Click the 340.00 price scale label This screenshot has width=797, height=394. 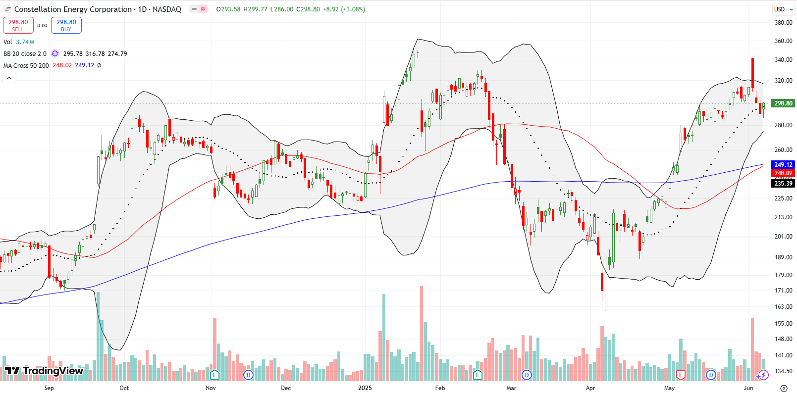pos(784,60)
